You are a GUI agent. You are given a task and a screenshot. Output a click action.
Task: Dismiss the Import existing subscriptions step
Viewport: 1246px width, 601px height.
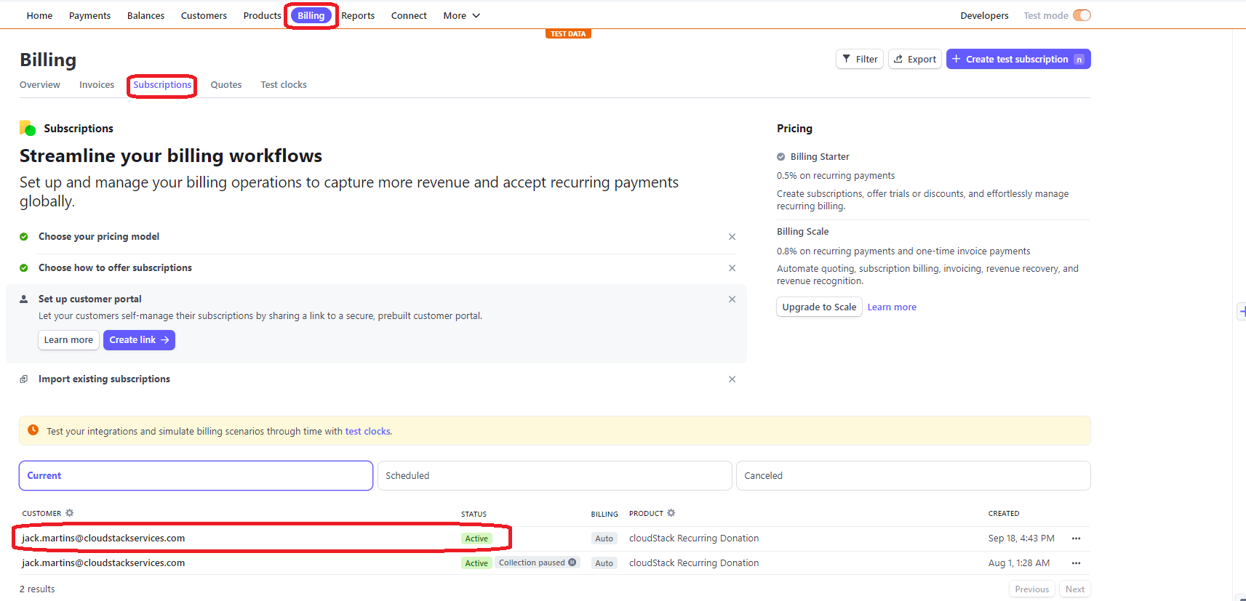pos(732,379)
